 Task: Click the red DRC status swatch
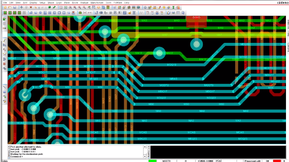[277, 161]
